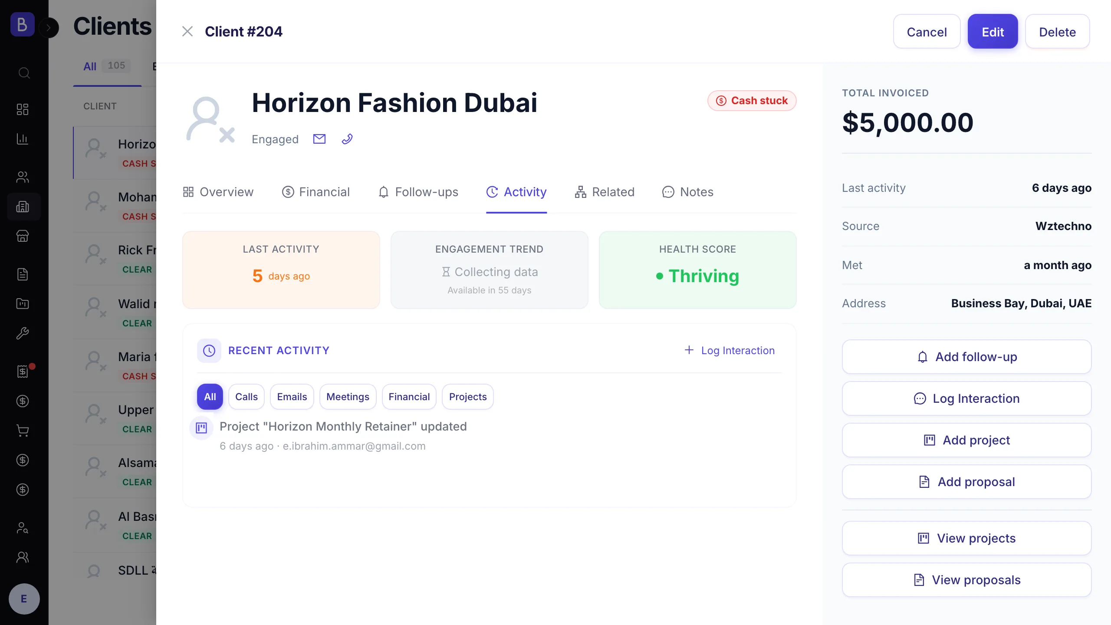
Task: Open the contacts people icon in sidebar
Action: tap(23, 177)
